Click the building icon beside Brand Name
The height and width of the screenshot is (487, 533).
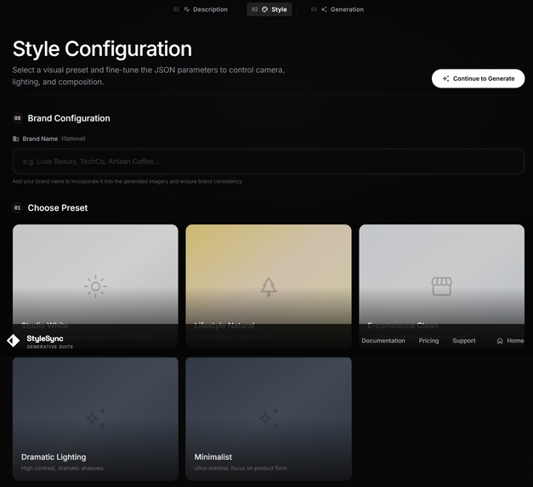click(x=15, y=139)
